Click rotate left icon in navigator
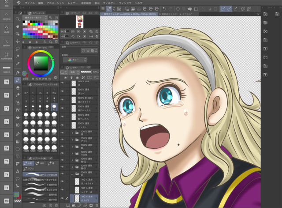Image resolution: width=282 pixels, height=208 pixels. pos(73,36)
